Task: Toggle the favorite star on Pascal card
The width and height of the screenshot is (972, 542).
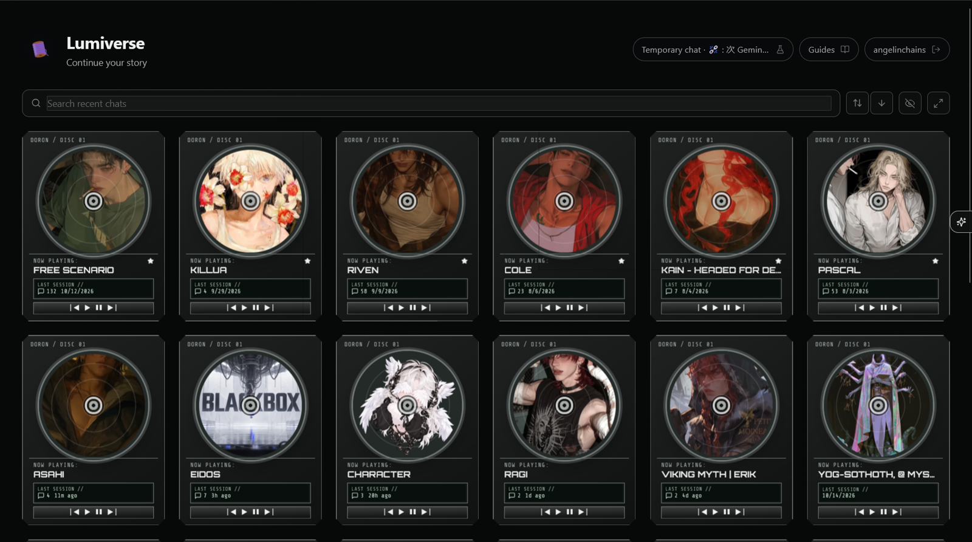Action: pos(936,261)
